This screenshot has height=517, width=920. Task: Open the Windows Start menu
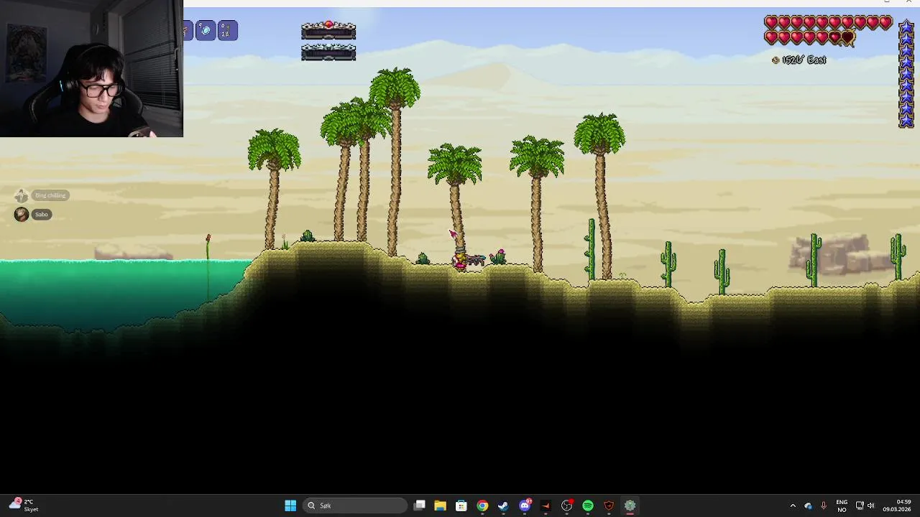point(290,506)
